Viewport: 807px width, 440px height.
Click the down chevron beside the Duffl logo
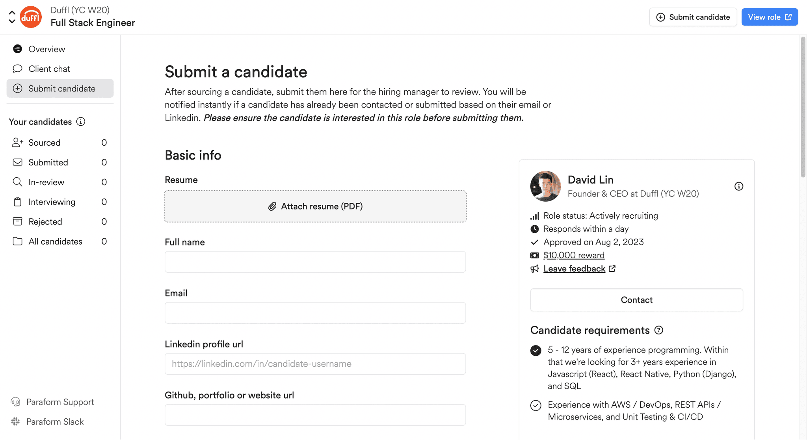[11, 22]
